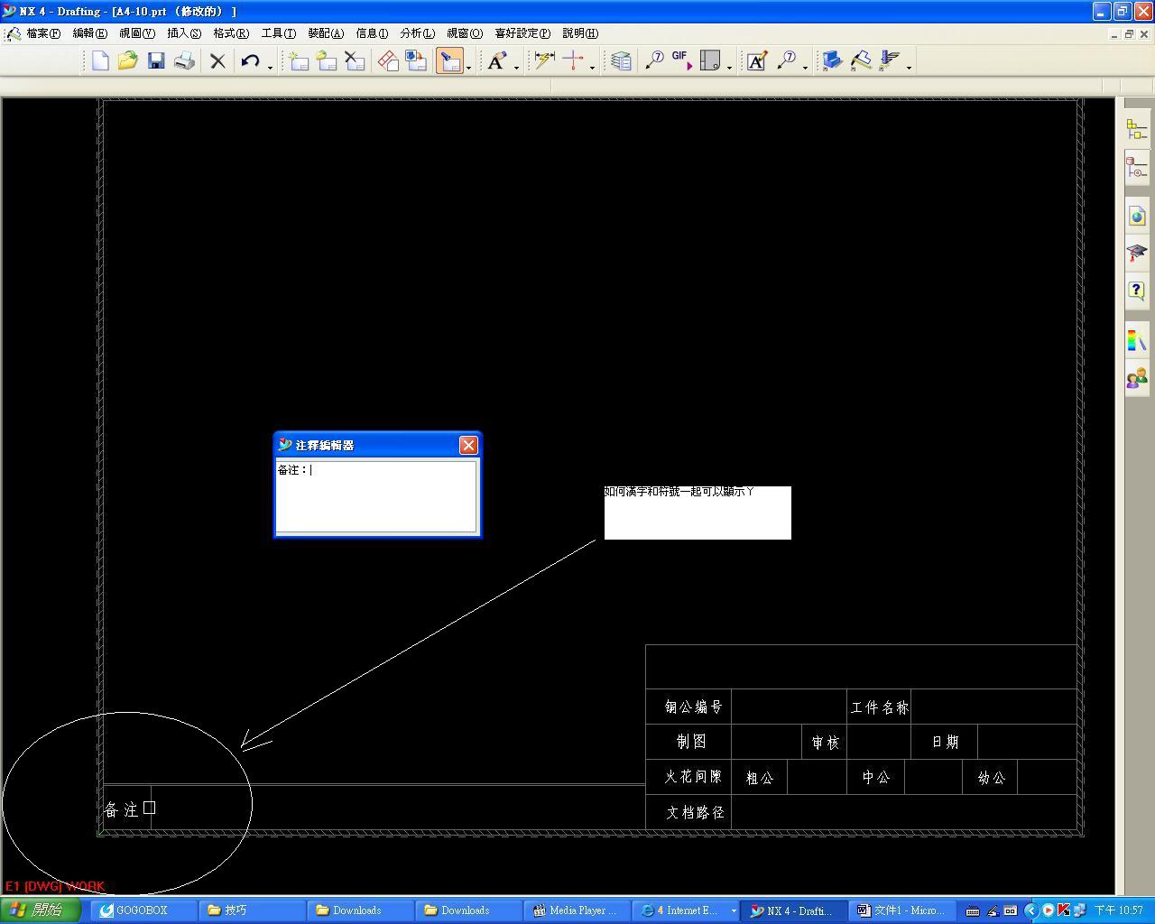This screenshot has height=924, width=1155.
Task: Open the 喜好設定(P) menu
Action: [x=522, y=33]
